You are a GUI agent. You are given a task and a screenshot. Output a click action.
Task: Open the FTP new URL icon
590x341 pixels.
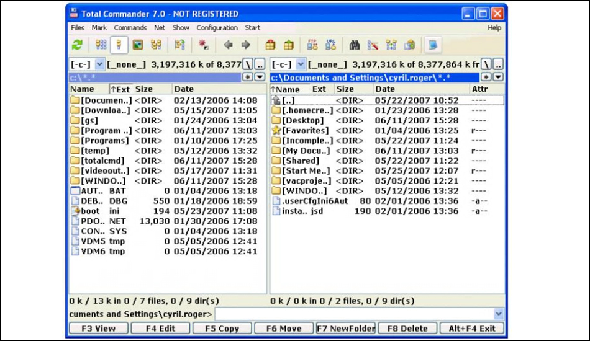[x=331, y=45]
